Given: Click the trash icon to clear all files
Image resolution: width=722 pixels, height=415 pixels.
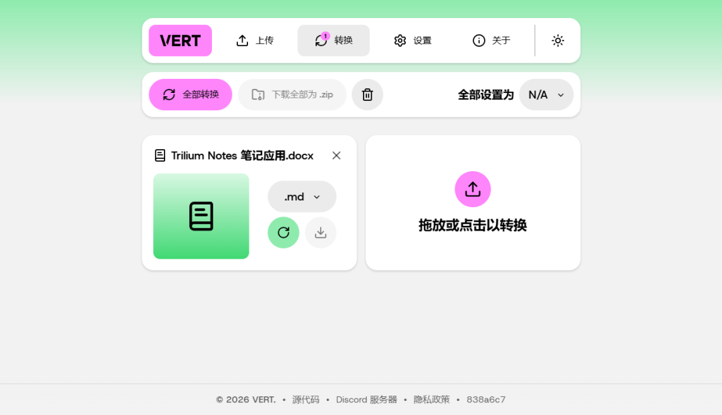Looking at the screenshot, I should tap(367, 94).
